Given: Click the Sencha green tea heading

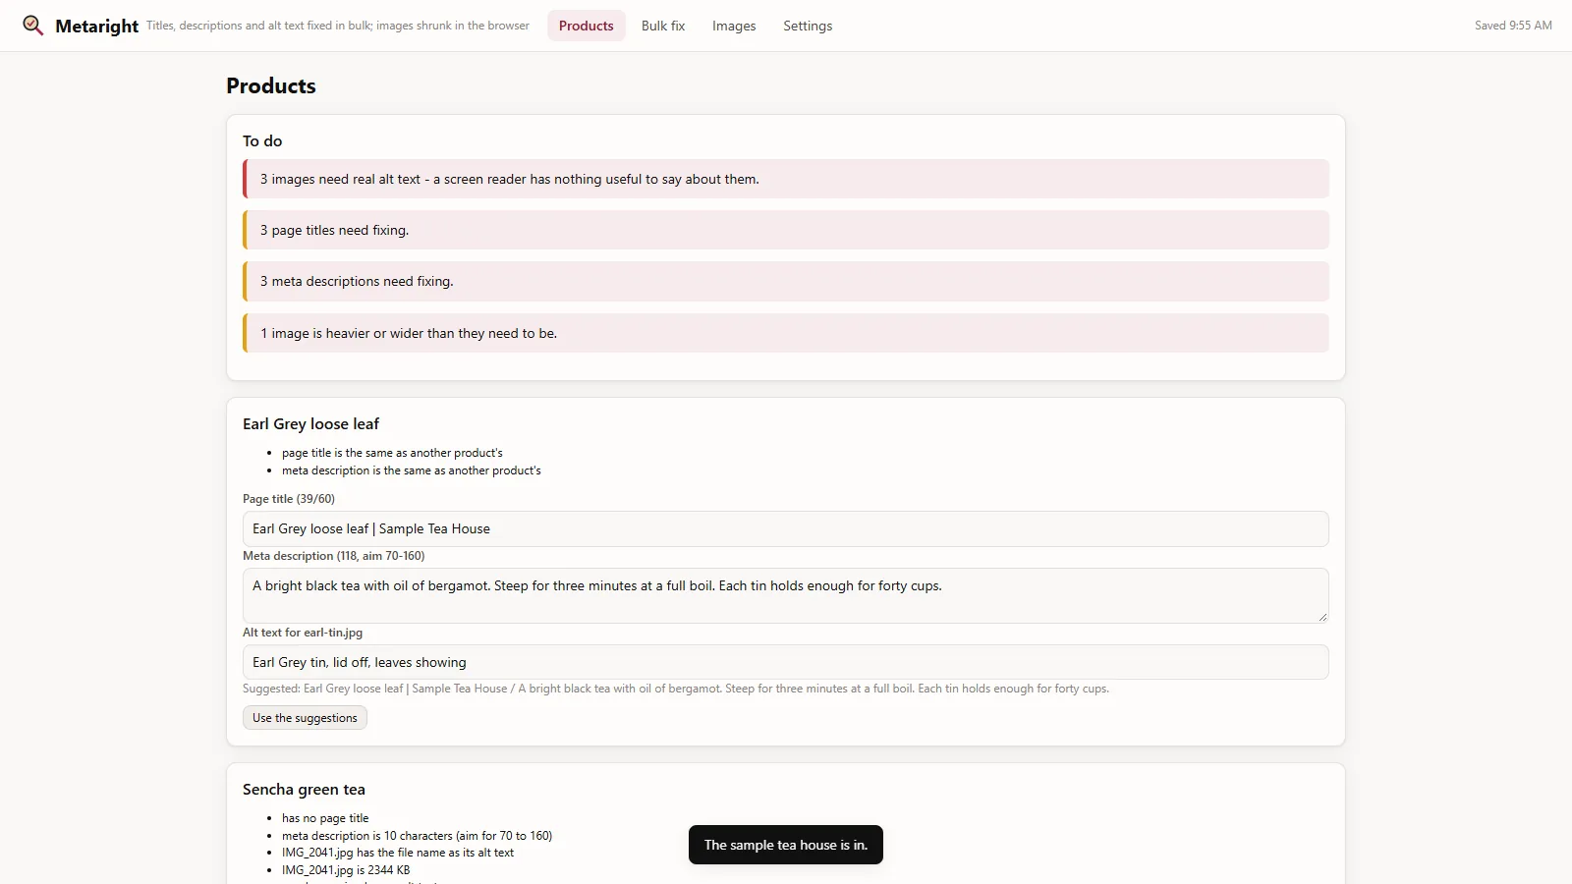Looking at the screenshot, I should coord(304,790).
